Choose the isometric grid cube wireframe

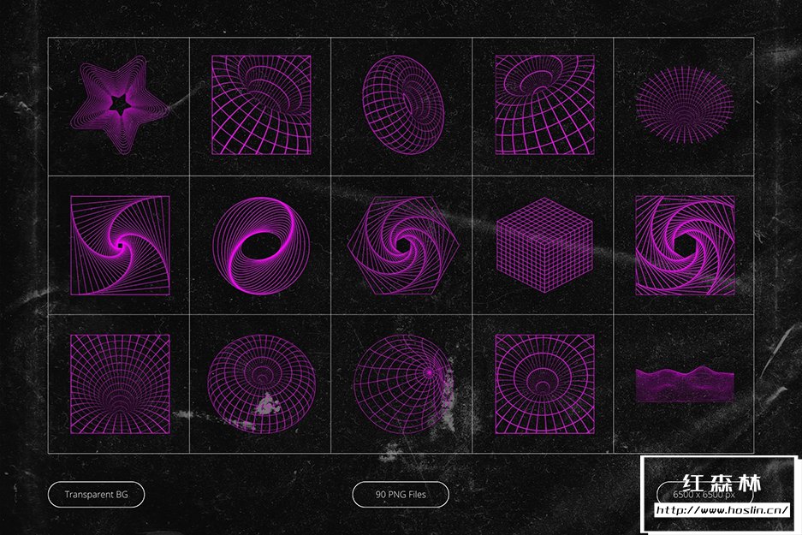click(x=544, y=245)
